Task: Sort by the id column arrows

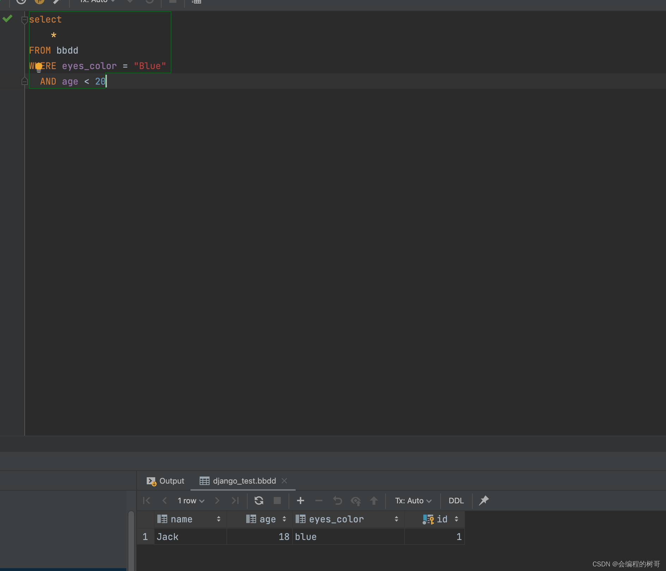Action: 456,519
